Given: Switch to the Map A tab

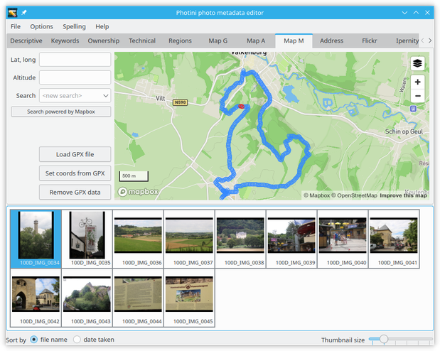Looking at the screenshot, I should [x=256, y=41].
